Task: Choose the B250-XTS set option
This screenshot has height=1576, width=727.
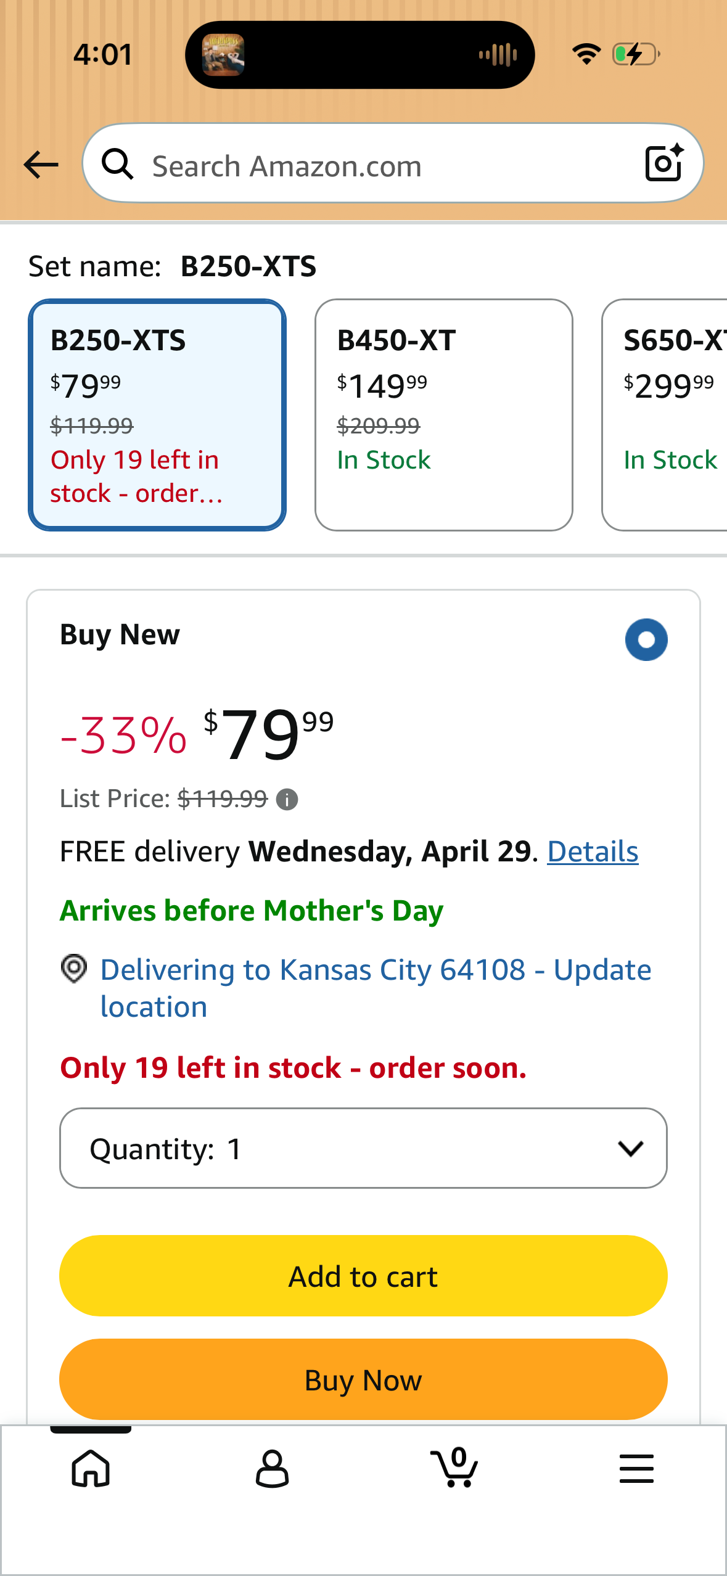Action: 157,415
